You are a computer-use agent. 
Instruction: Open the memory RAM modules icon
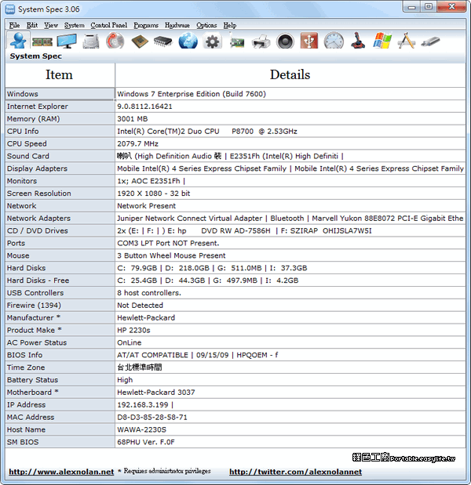coord(42,42)
